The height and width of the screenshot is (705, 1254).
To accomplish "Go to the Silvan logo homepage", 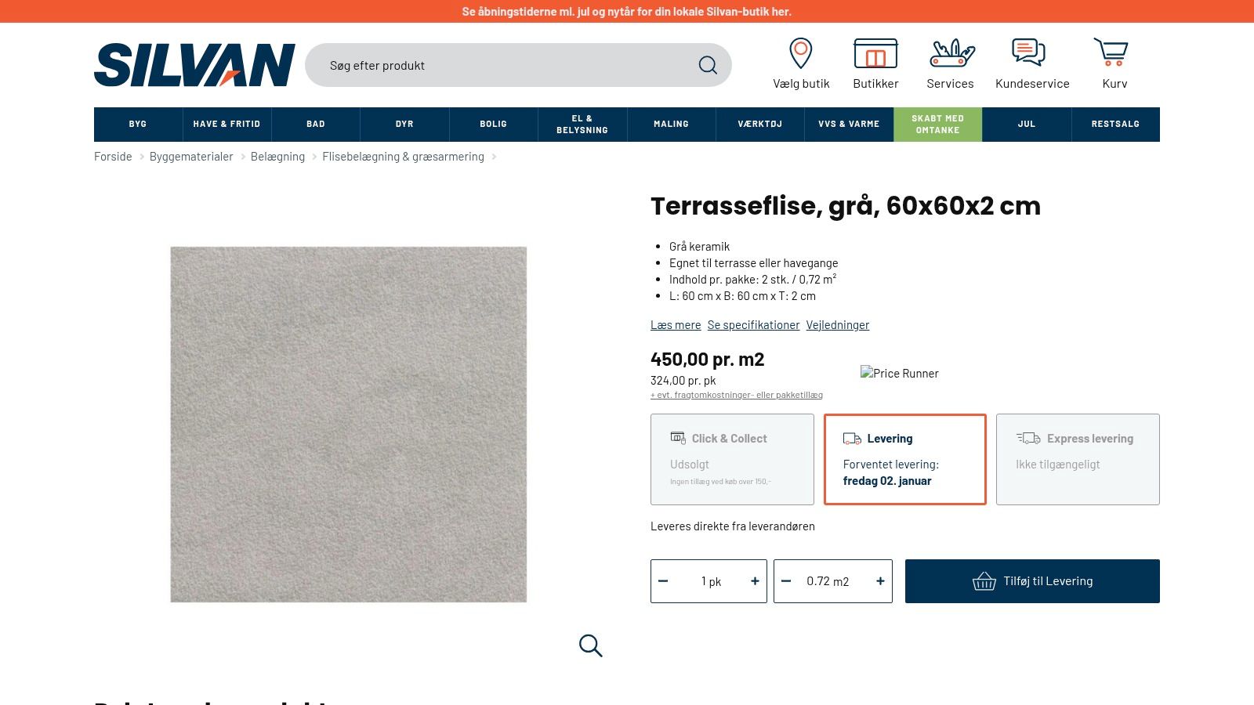I will point(194,64).
